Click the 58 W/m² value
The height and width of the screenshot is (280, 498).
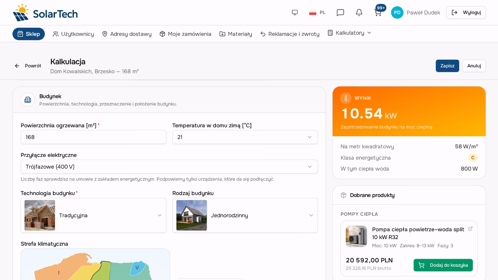(466, 146)
